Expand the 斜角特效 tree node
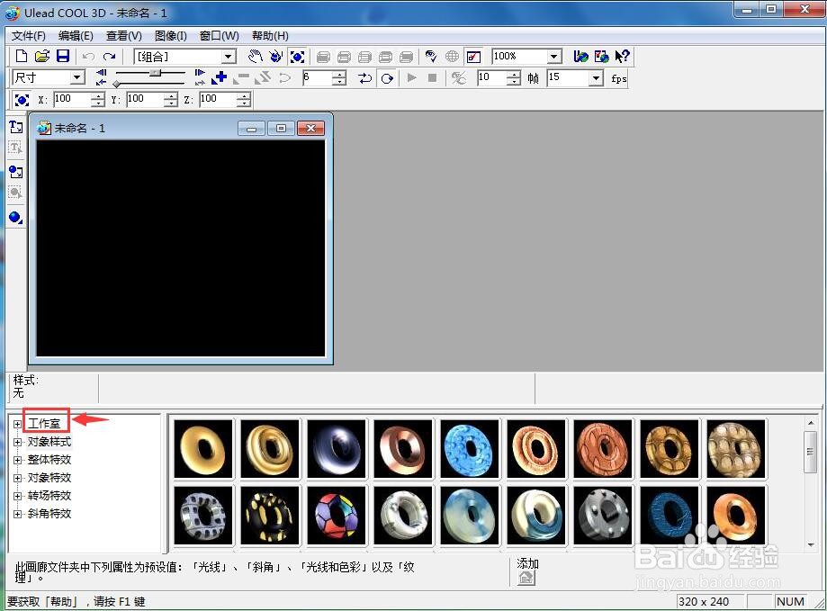 (x=17, y=514)
